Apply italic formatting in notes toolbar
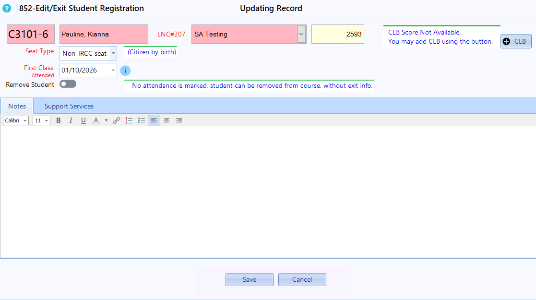Screen dimensions: 536x300 coord(71,120)
